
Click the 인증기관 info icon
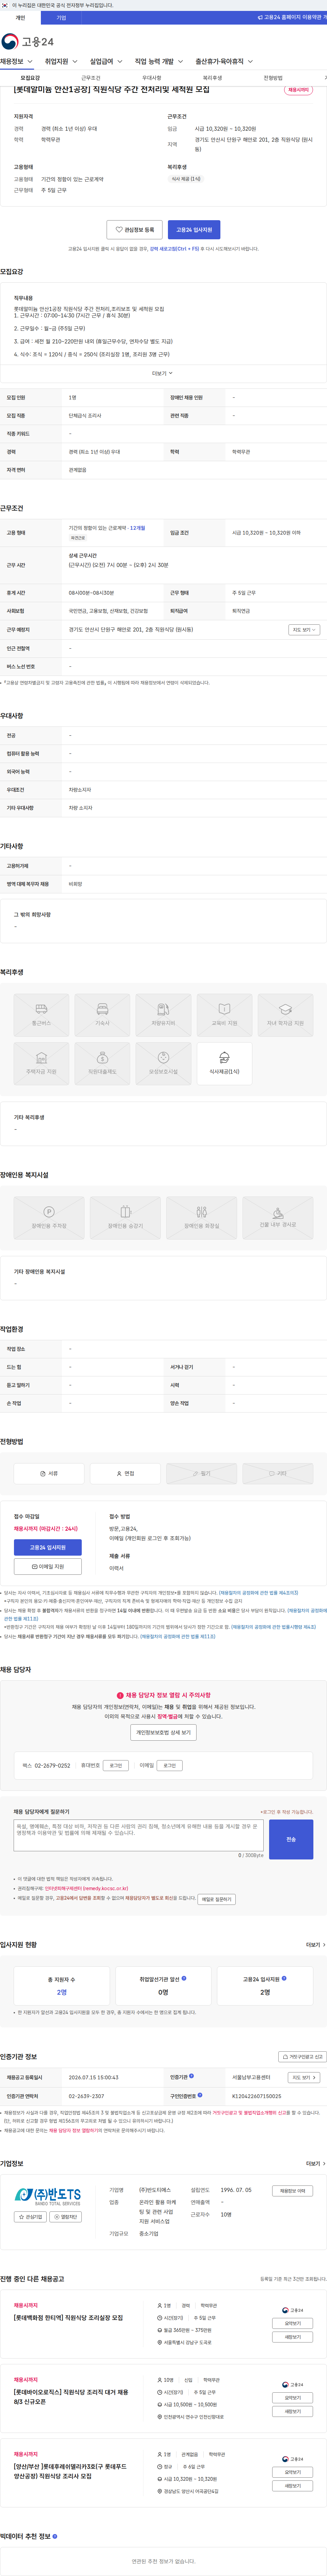(x=191, y=2076)
